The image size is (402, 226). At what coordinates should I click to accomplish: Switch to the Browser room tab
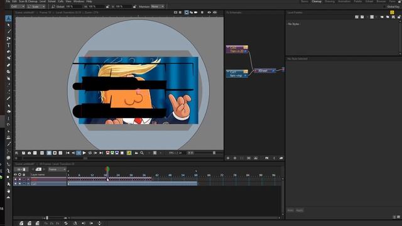coord(381,1)
